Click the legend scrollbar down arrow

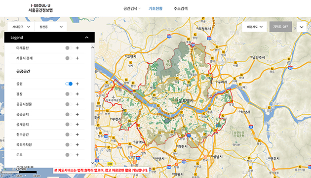pyautogui.click(x=93, y=163)
